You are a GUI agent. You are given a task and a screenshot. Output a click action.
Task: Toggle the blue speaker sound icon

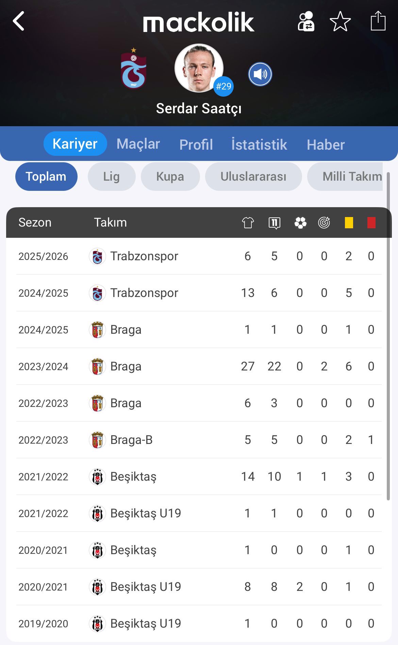point(260,74)
